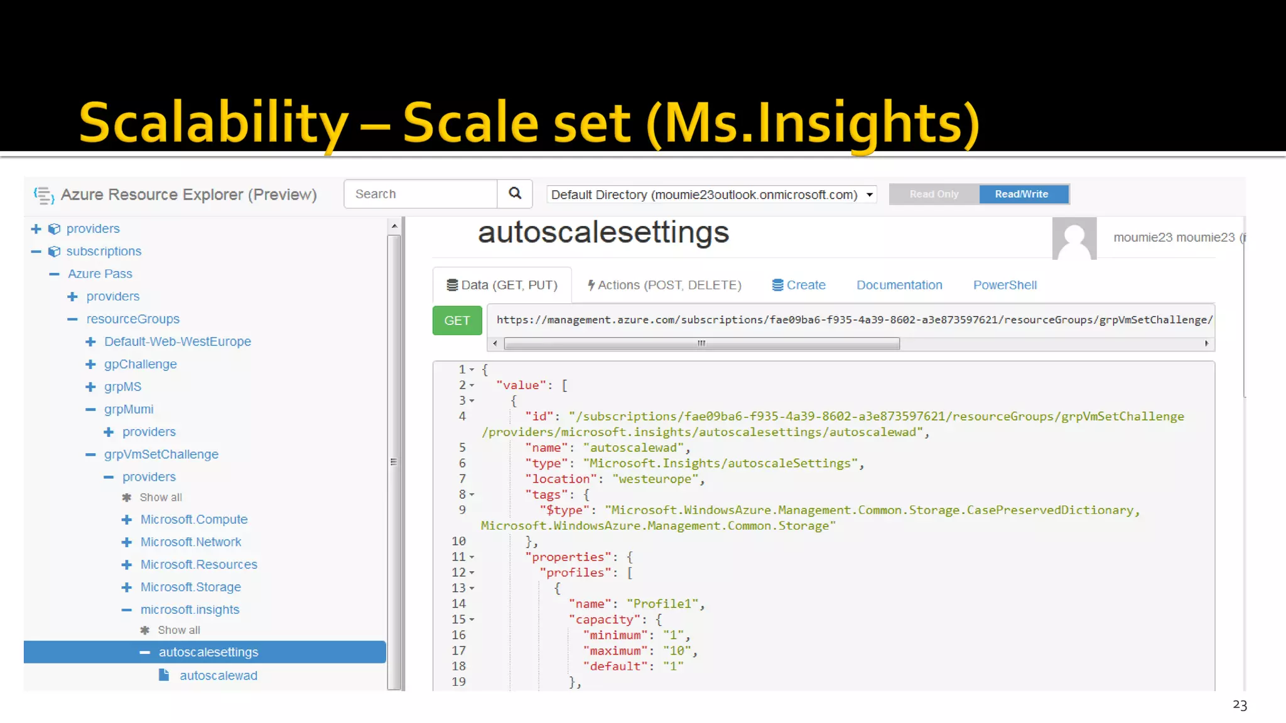Collapse the autoscalesettings node
The image size is (1286, 723).
145,653
